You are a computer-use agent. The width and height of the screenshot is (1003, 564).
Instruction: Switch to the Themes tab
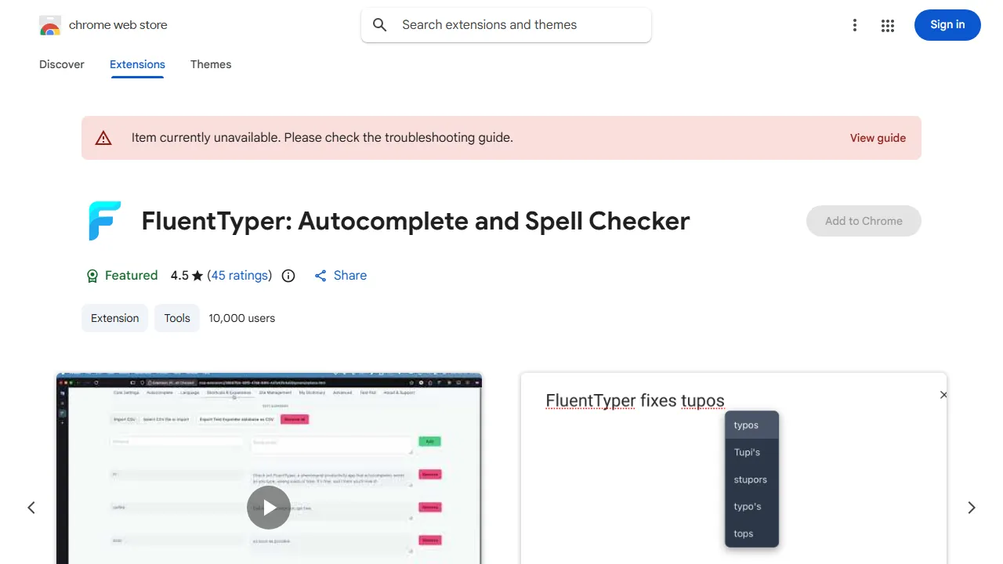click(x=211, y=64)
